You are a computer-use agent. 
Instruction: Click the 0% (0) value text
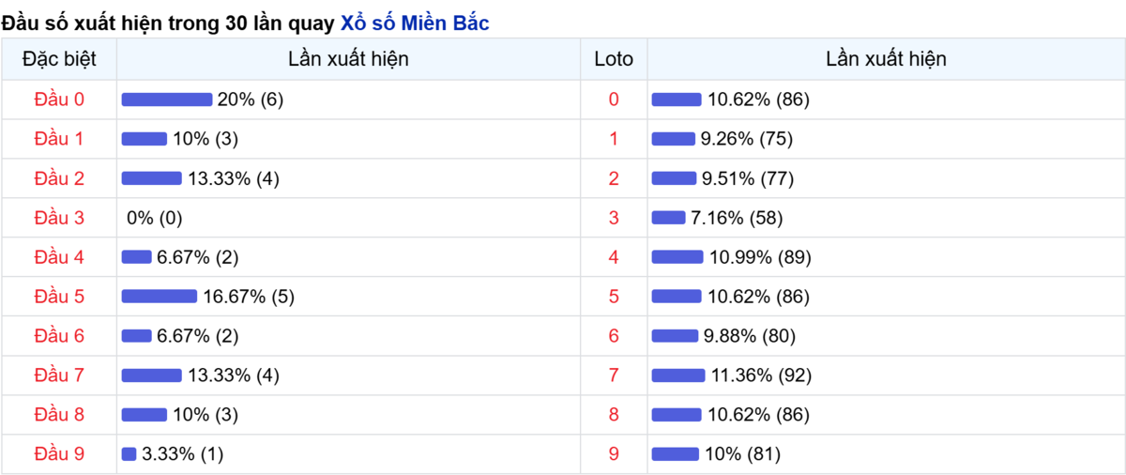point(154,218)
